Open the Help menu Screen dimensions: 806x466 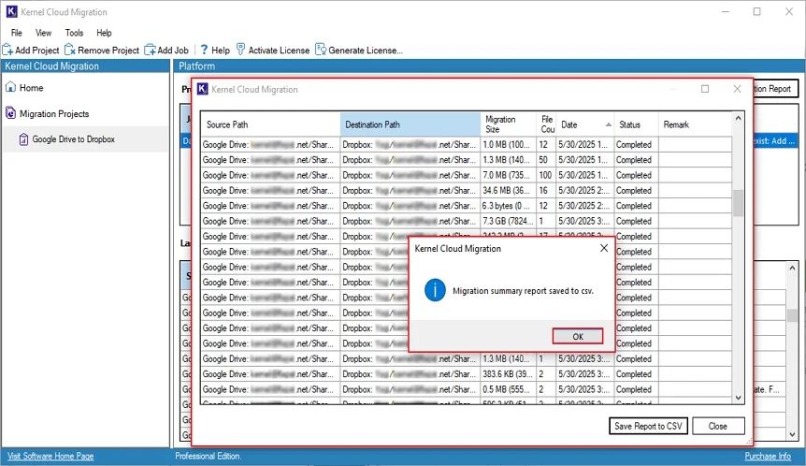(x=104, y=33)
